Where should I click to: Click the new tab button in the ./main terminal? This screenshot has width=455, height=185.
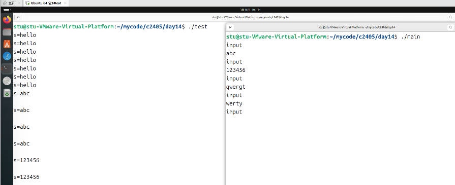230,27
